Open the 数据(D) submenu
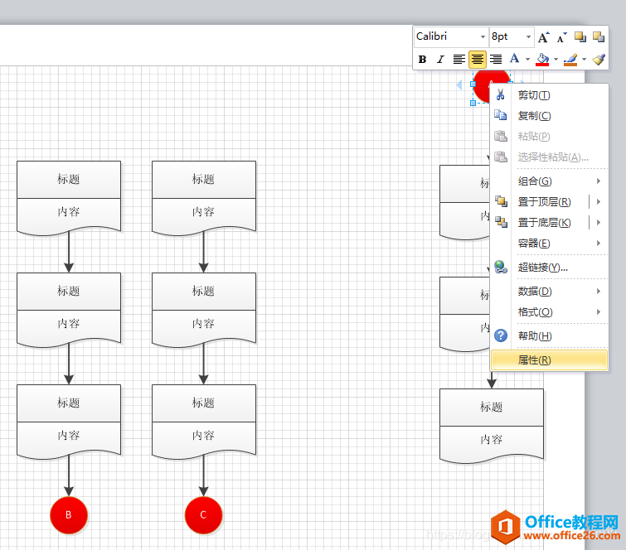This screenshot has width=626, height=550. [x=550, y=292]
